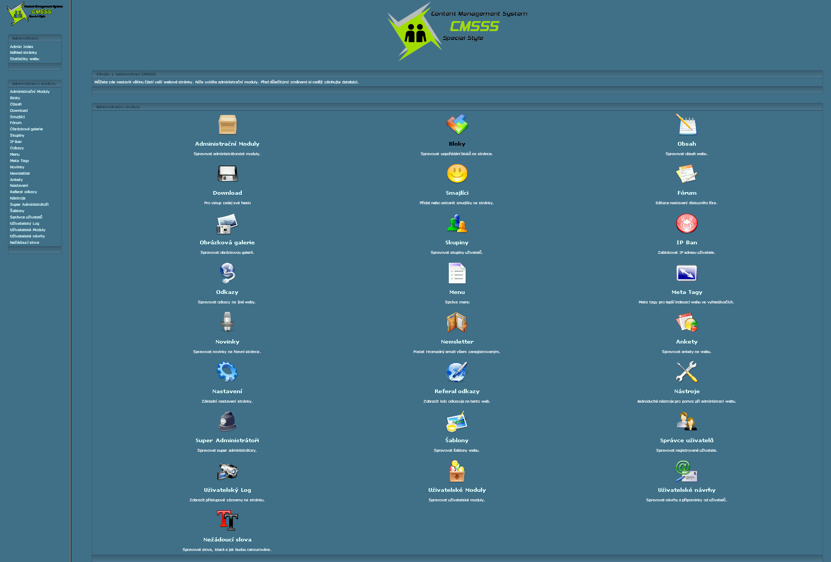
Task: Open the Administrační Moduly box icon
Action: pos(228,125)
